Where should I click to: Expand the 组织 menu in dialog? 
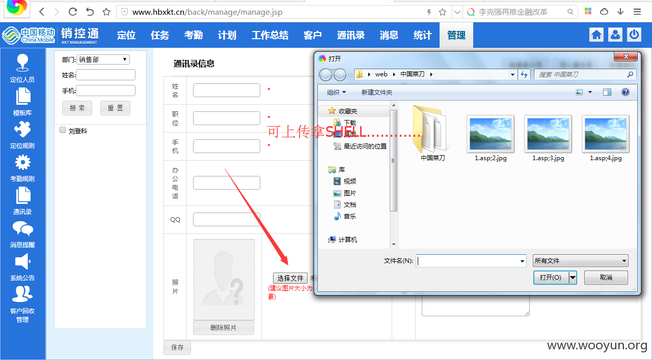pyautogui.click(x=336, y=92)
